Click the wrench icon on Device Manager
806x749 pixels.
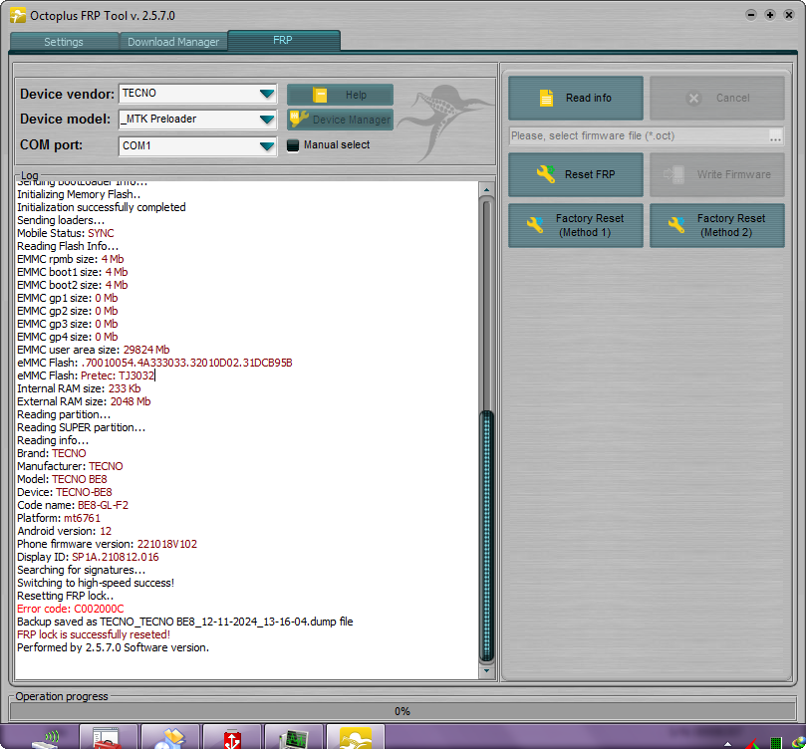299,119
